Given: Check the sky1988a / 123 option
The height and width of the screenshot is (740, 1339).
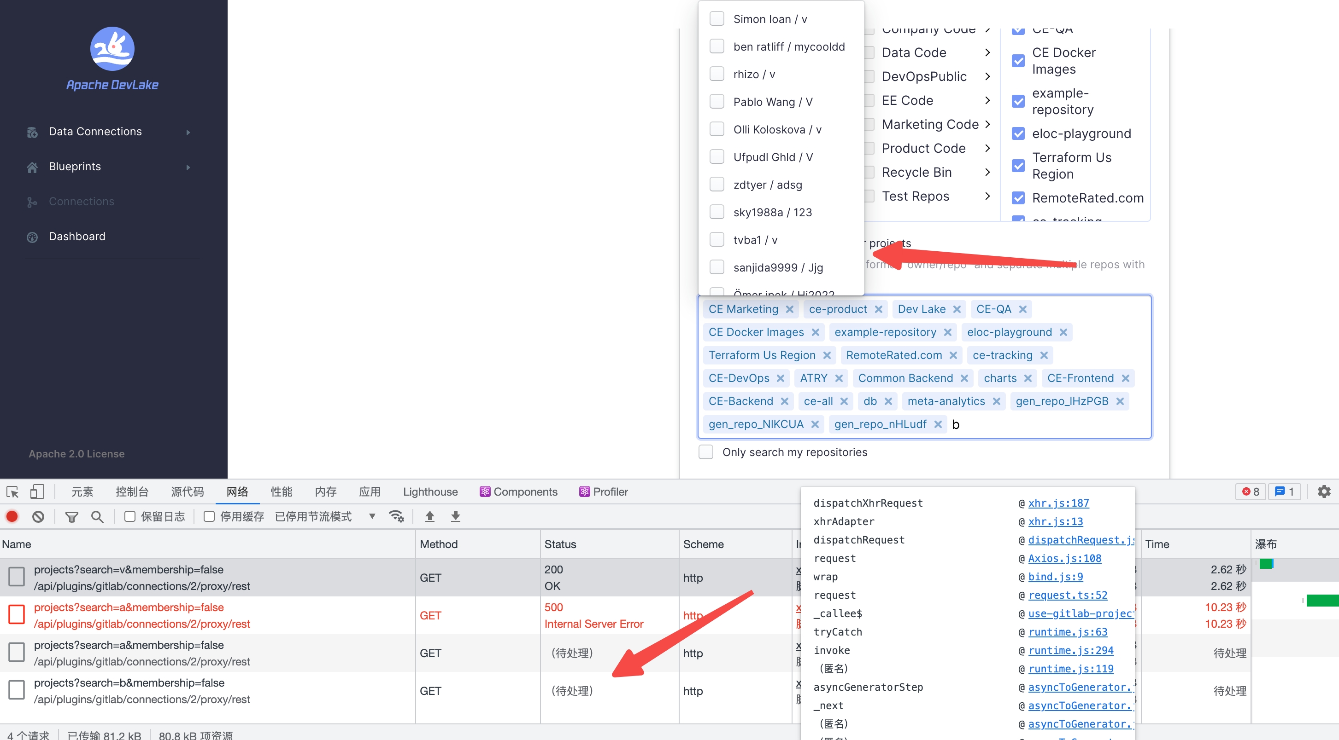Looking at the screenshot, I should pos(717,212).
